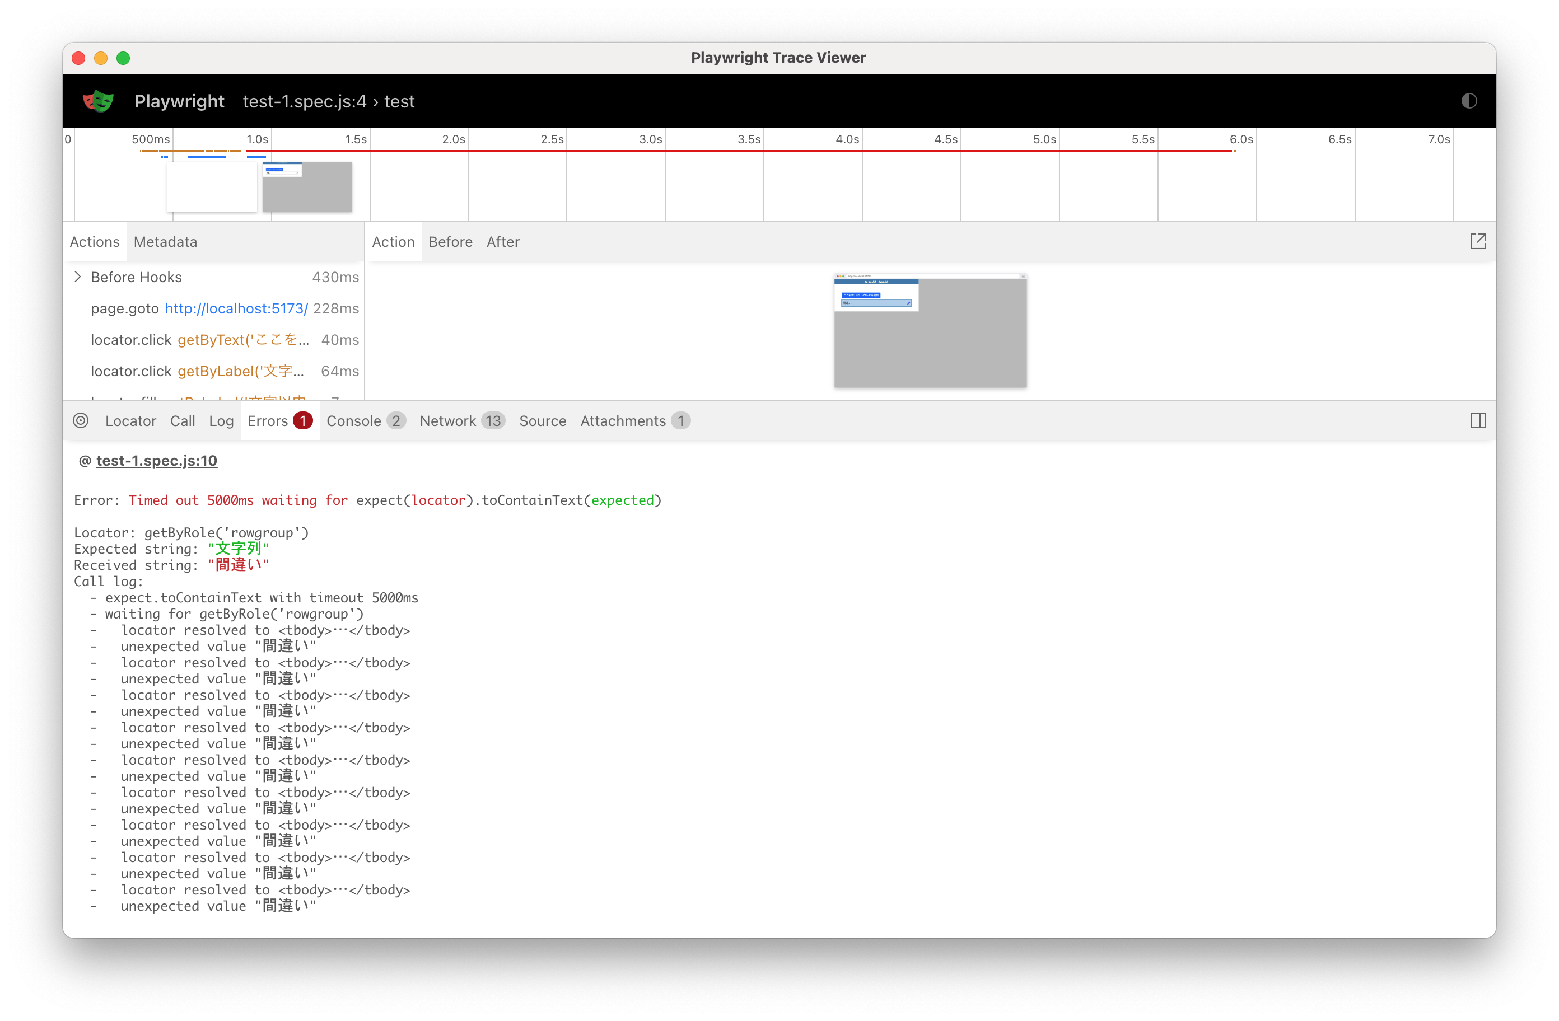Open the Before snapshot tab
The height and width of the screenshot is (1021, 1559).
[x=450, y=242]
